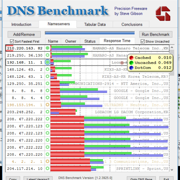This screenshot has height=180, width=180.
Task: Select IP address 8.8.8.8
Action: coord(27,91)
